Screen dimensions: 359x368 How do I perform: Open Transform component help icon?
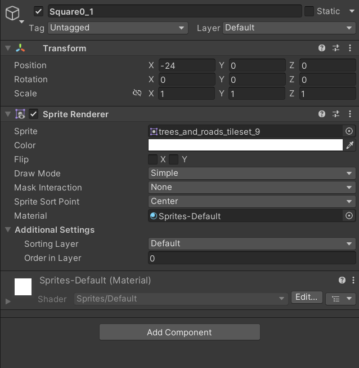(x=322, y=48)
